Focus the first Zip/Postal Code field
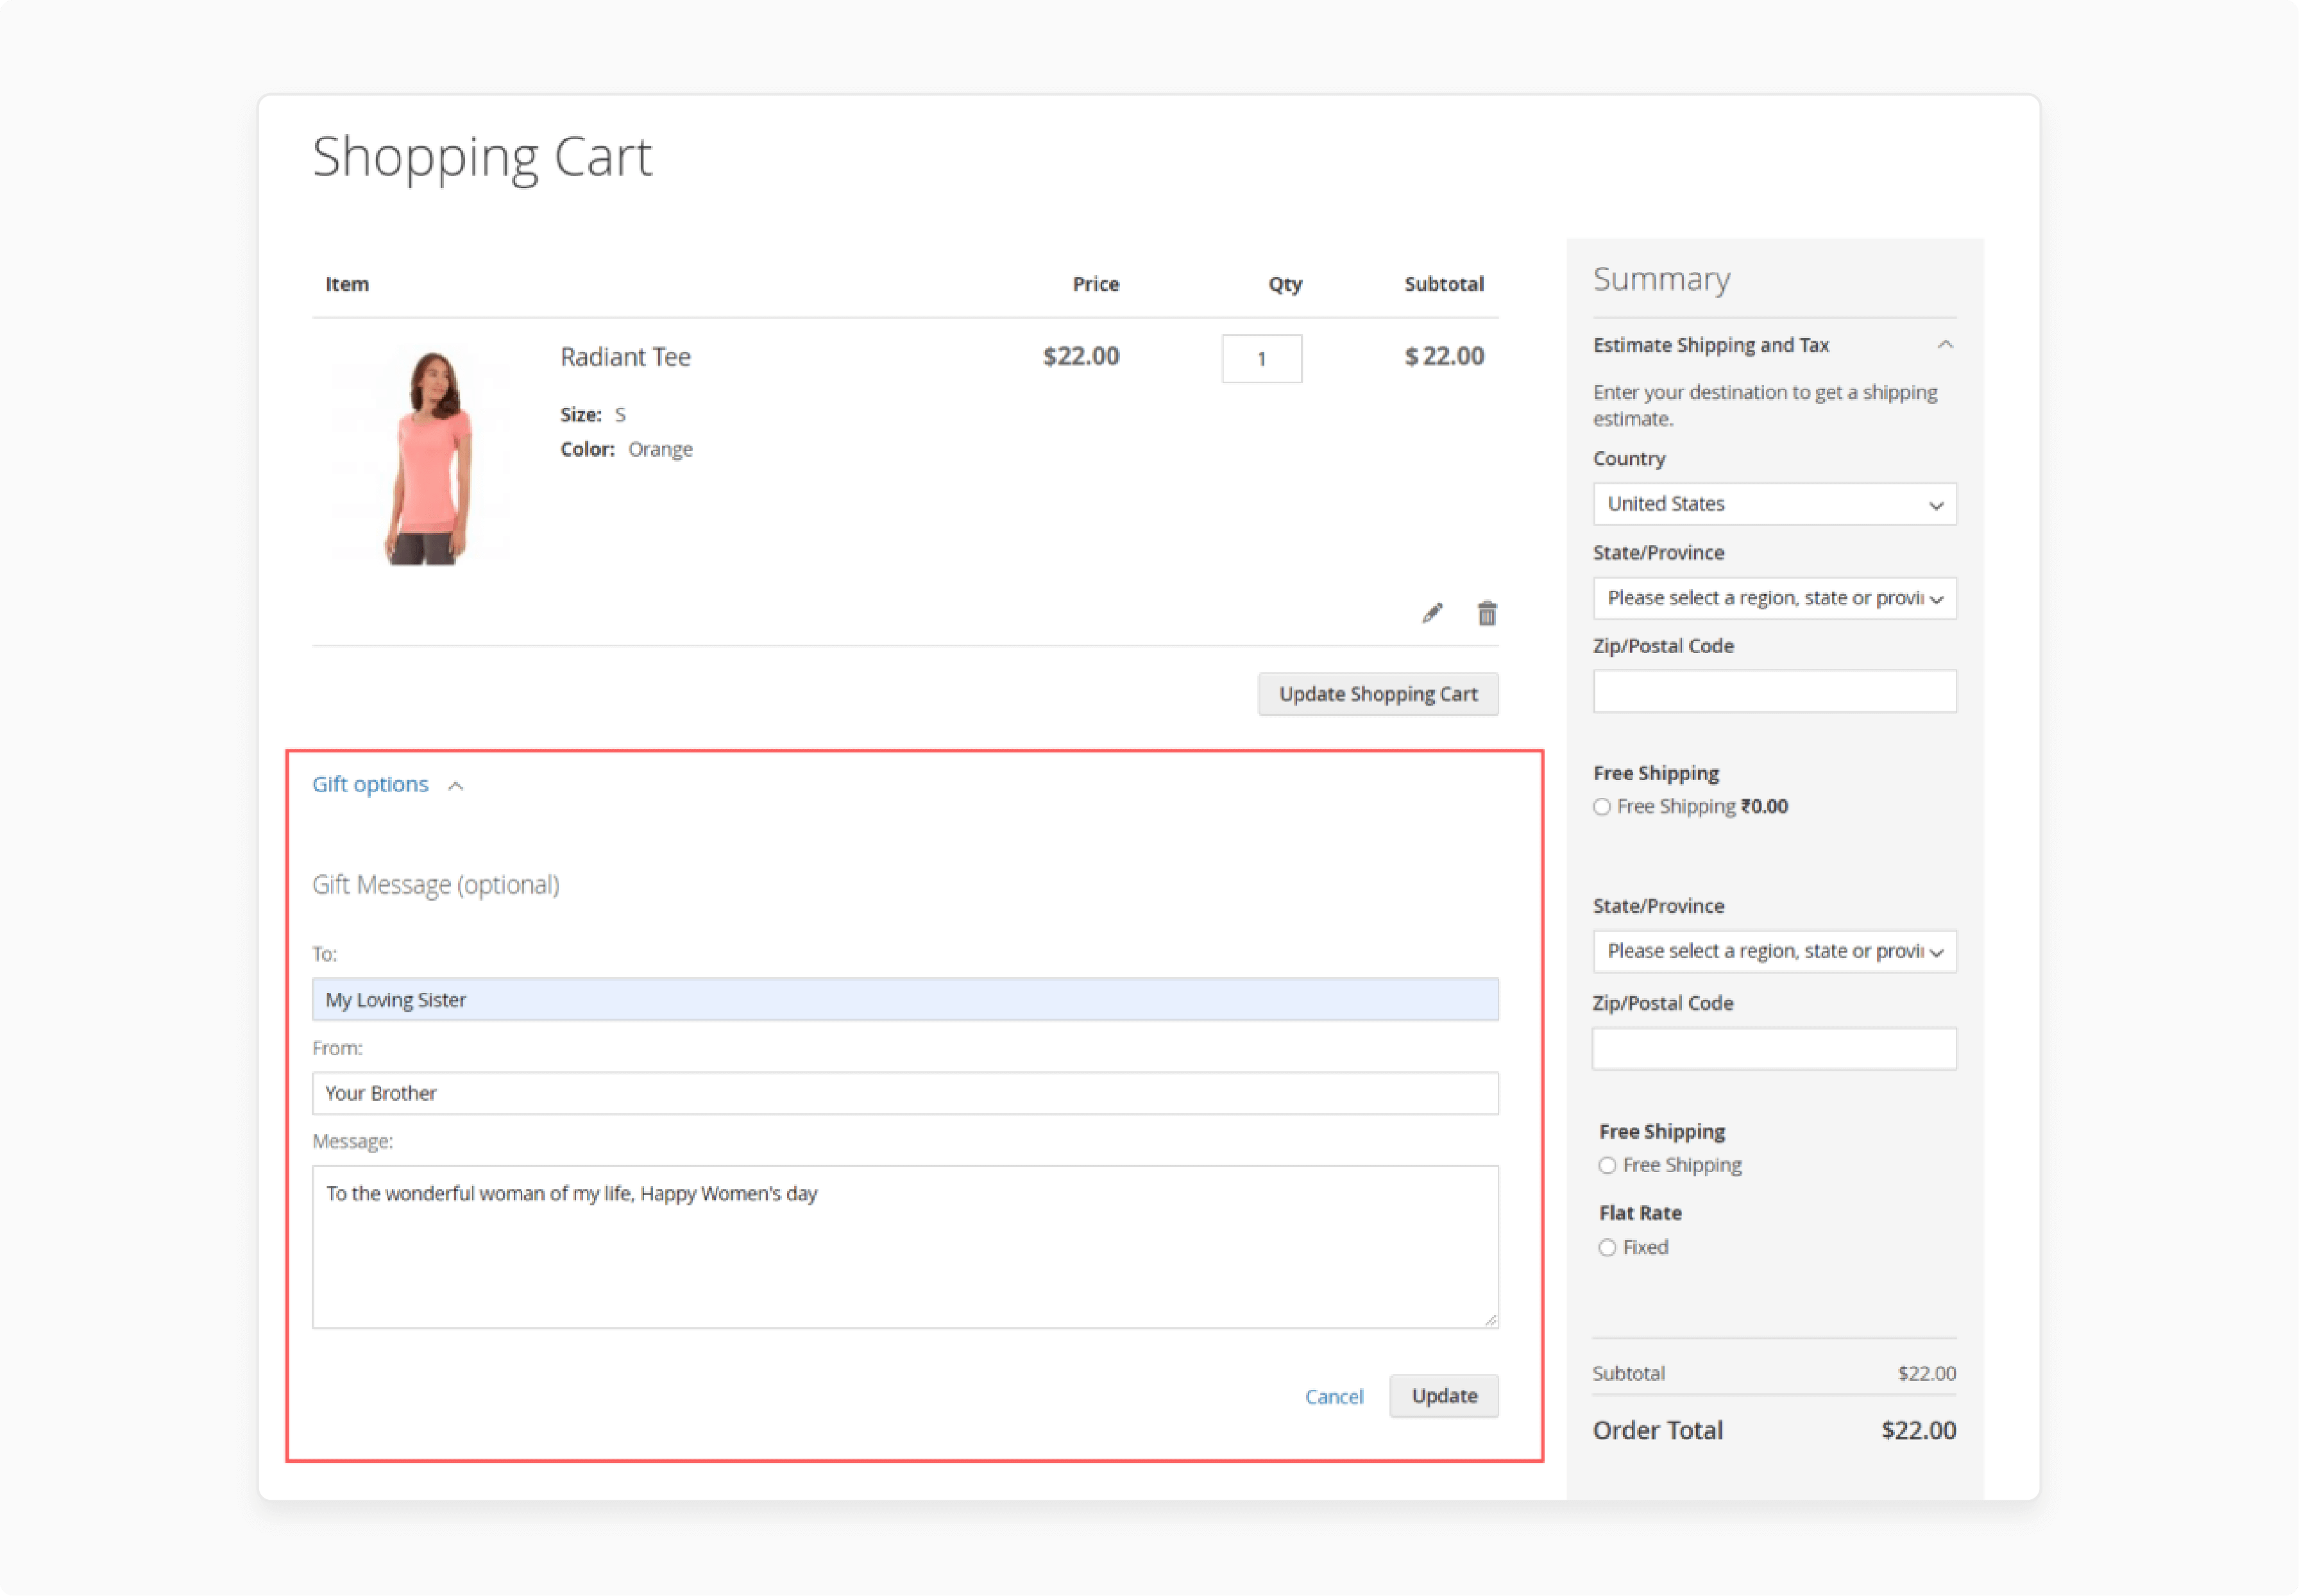 [1774, 691]
